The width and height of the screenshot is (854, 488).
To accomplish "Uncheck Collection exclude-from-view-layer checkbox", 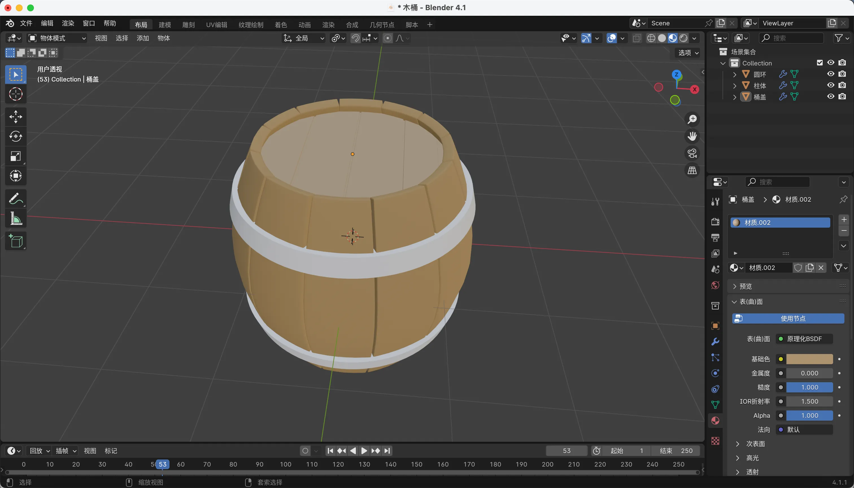I will [x=820, y=63].
